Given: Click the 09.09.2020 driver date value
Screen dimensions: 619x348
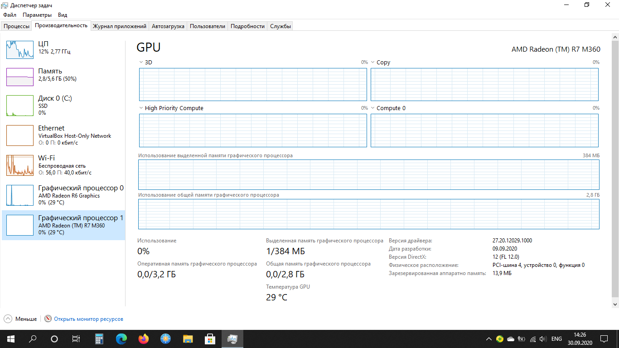Looking at the screenshot, I should coord(505,249).
